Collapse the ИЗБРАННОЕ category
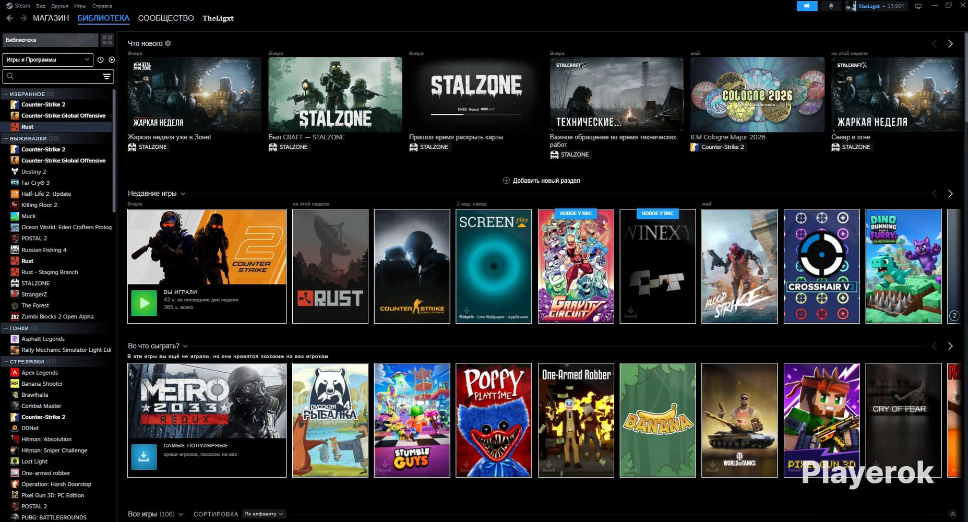The width and height of the screenshot is (968, 522). click(6, 94)
